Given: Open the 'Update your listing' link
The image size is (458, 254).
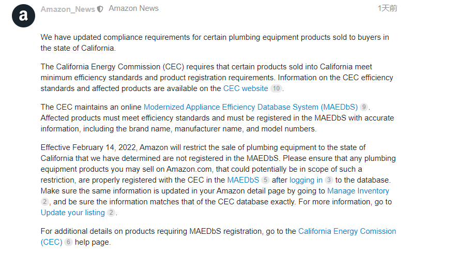Looking at the screenshot, I should (73, 213).
